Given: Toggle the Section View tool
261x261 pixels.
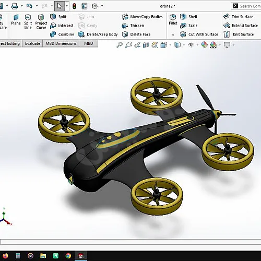Looking at the screenshot, I should [146, 45].
